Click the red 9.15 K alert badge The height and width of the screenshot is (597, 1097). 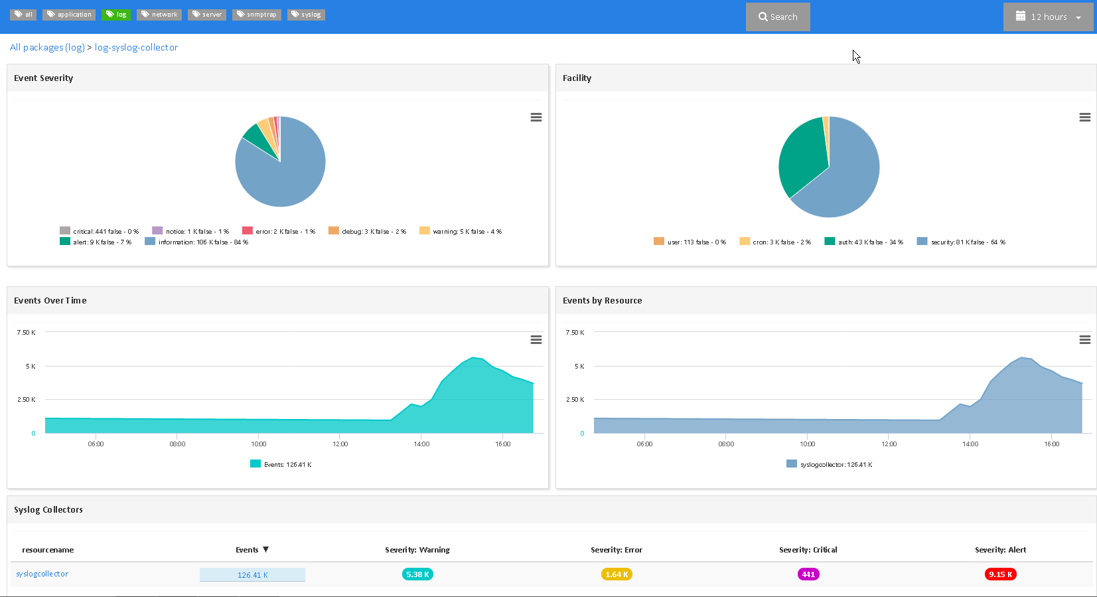1000,574
